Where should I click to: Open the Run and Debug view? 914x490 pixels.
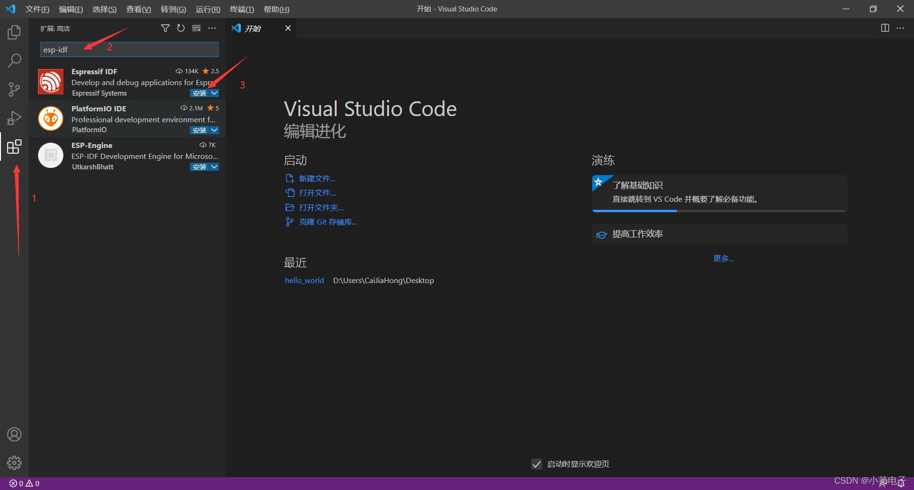point(14,118)
